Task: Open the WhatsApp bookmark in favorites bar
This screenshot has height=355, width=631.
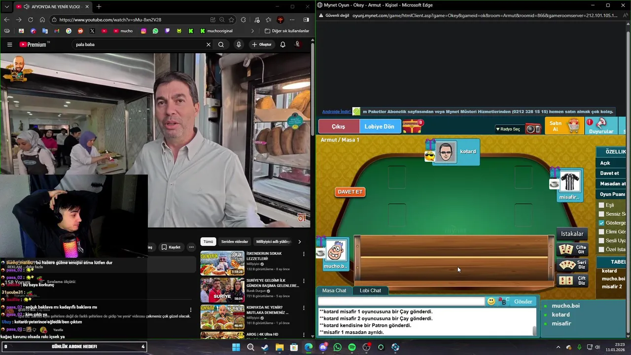Action: [x=155, y=31]
